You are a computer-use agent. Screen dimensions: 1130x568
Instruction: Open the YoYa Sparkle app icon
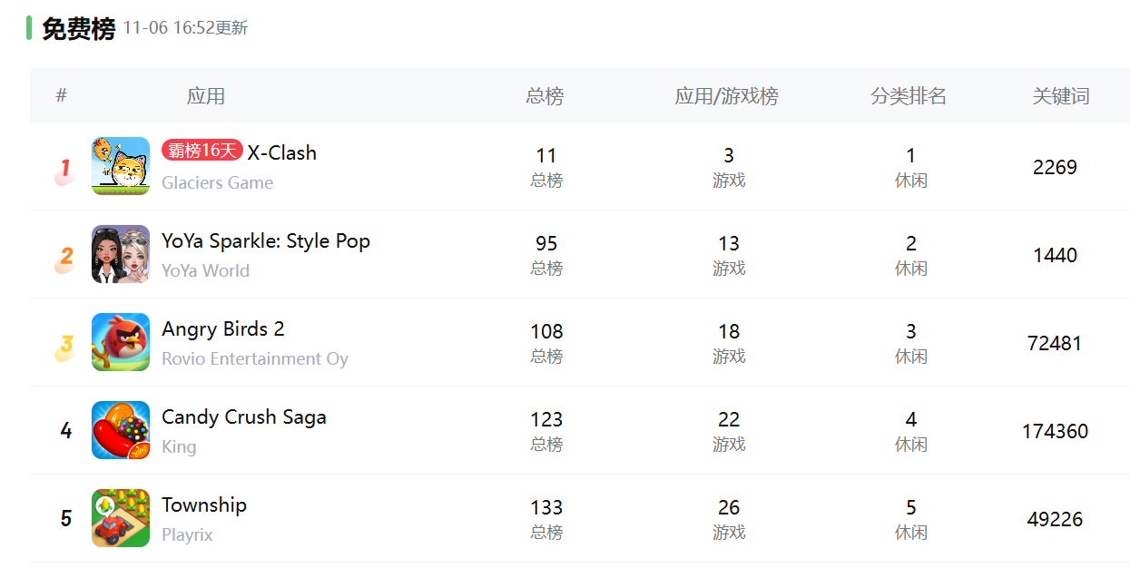pyautogui.click(x=121, y=254)
